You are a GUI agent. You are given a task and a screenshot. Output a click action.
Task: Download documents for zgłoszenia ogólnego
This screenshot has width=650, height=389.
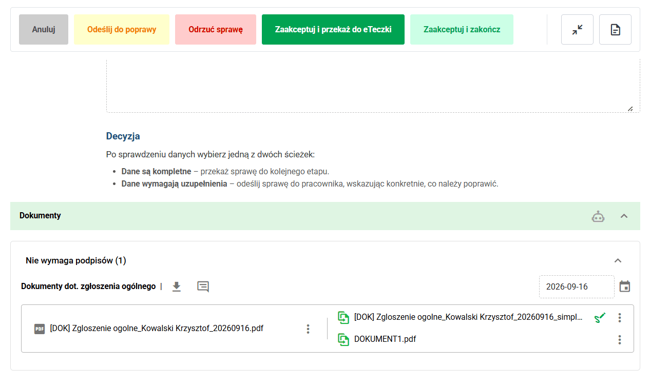pyautogui.click(x=177, y=286)
